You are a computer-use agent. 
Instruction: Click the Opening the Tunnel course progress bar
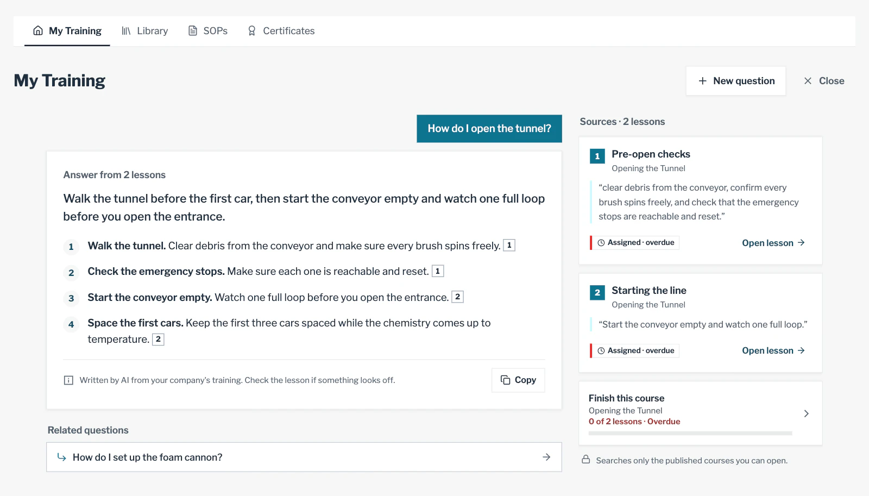690,434
